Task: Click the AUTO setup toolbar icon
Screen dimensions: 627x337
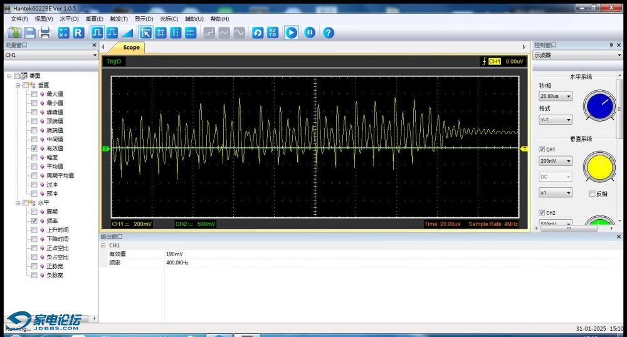Action: click(273, 33)
